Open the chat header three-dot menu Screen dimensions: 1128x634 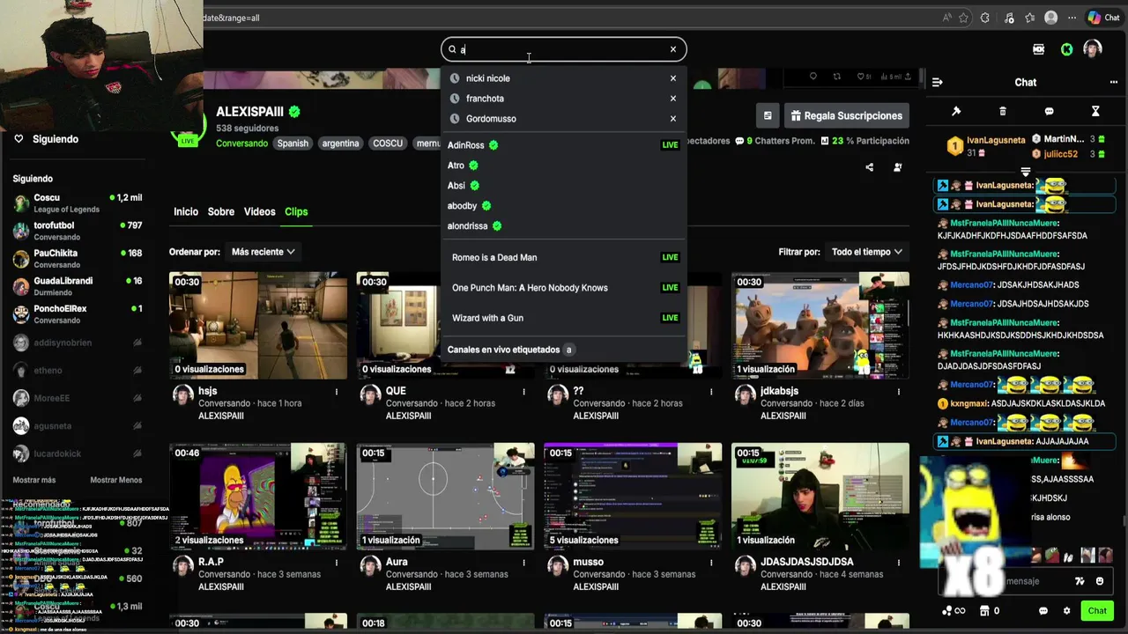coord(1114,82)
